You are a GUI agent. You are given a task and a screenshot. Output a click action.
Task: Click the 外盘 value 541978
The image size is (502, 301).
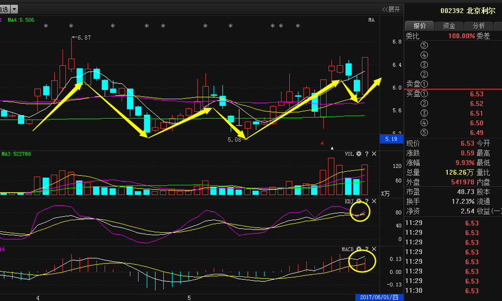click(463, 182)
